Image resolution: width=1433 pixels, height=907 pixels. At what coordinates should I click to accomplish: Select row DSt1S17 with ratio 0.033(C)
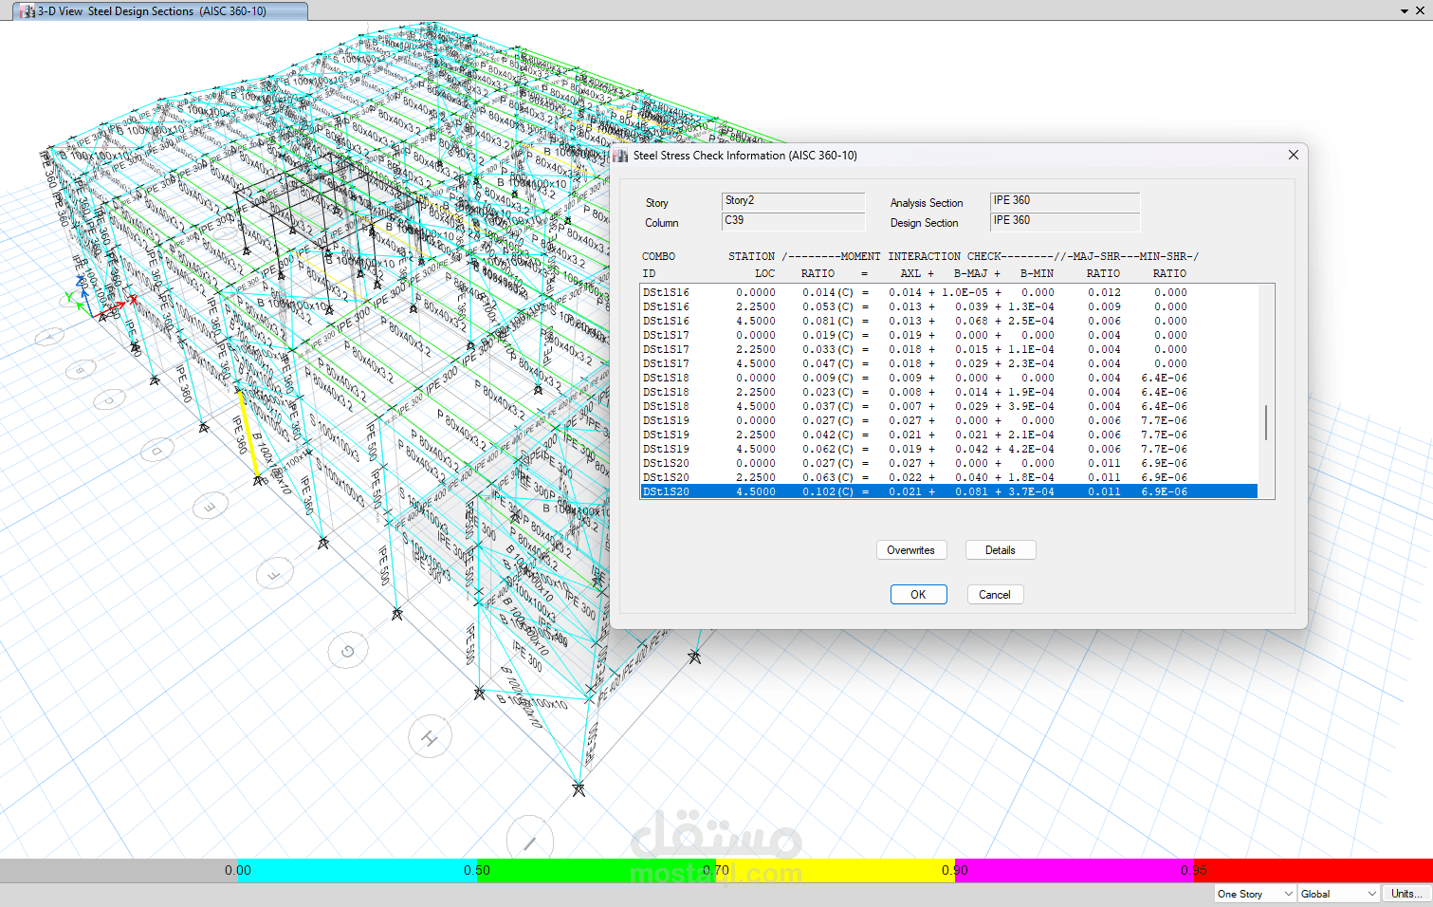coord(949,349)
